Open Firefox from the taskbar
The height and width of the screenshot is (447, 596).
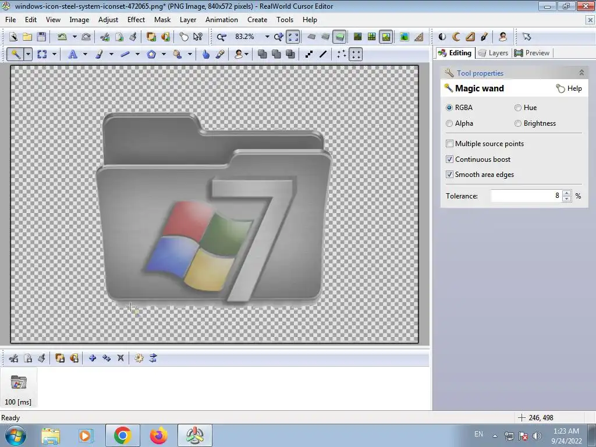click(x=158, y=435)
